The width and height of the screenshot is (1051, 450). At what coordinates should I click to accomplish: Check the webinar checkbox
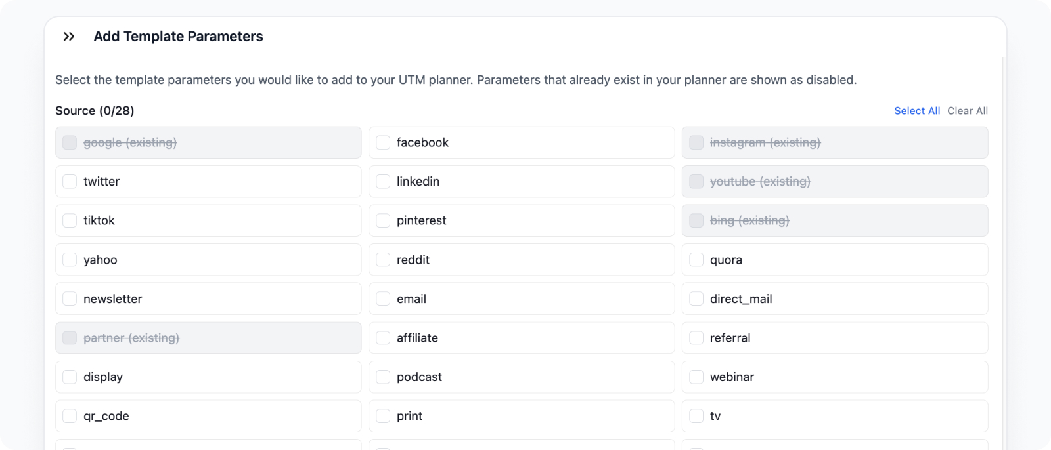[x=696, y=377]
